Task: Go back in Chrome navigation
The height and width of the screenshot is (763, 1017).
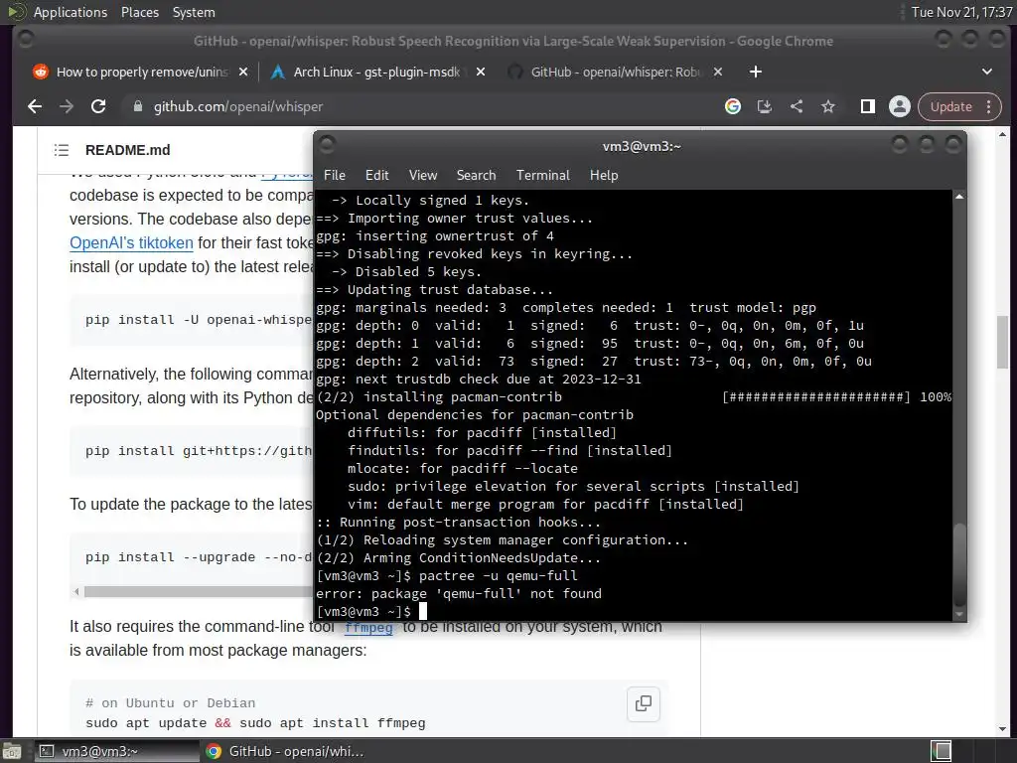Action: (x=35, y=106)
